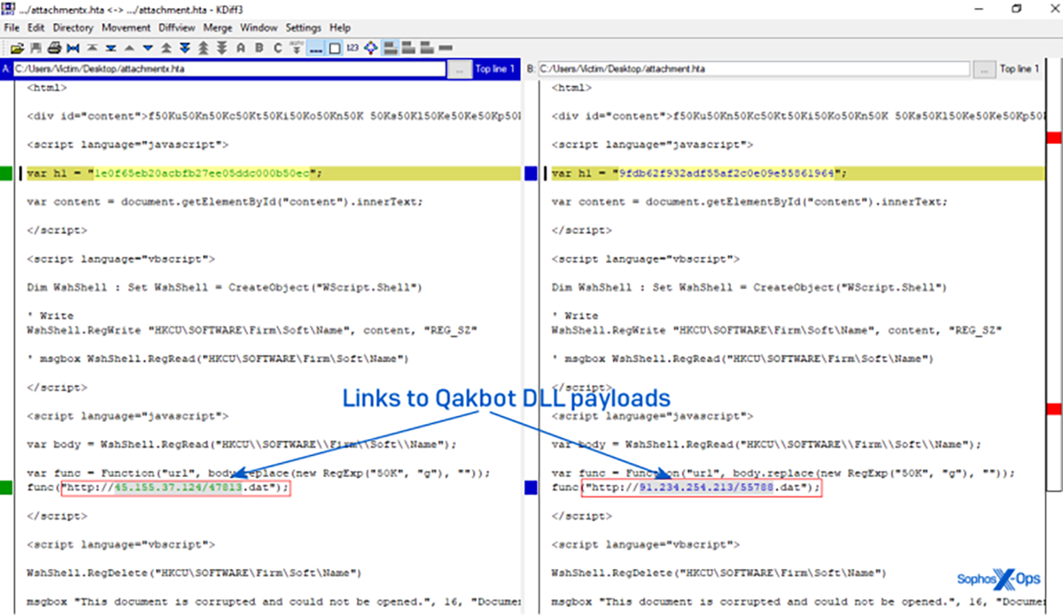Click the Print toolbar icon
The height and width of the screenshot is (615, 1063).
(x=54, y=47)
